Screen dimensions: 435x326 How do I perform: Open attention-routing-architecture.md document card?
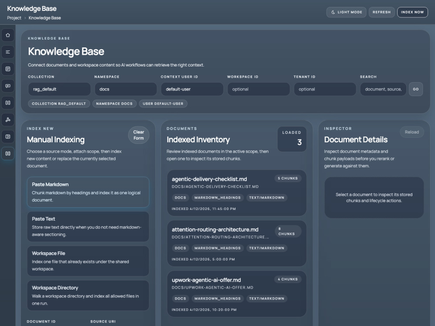[x=237, y=243]
